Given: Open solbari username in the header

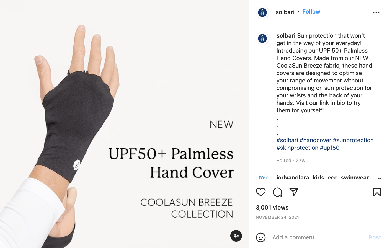Looking at the screenshot, I should click(285, 12).
